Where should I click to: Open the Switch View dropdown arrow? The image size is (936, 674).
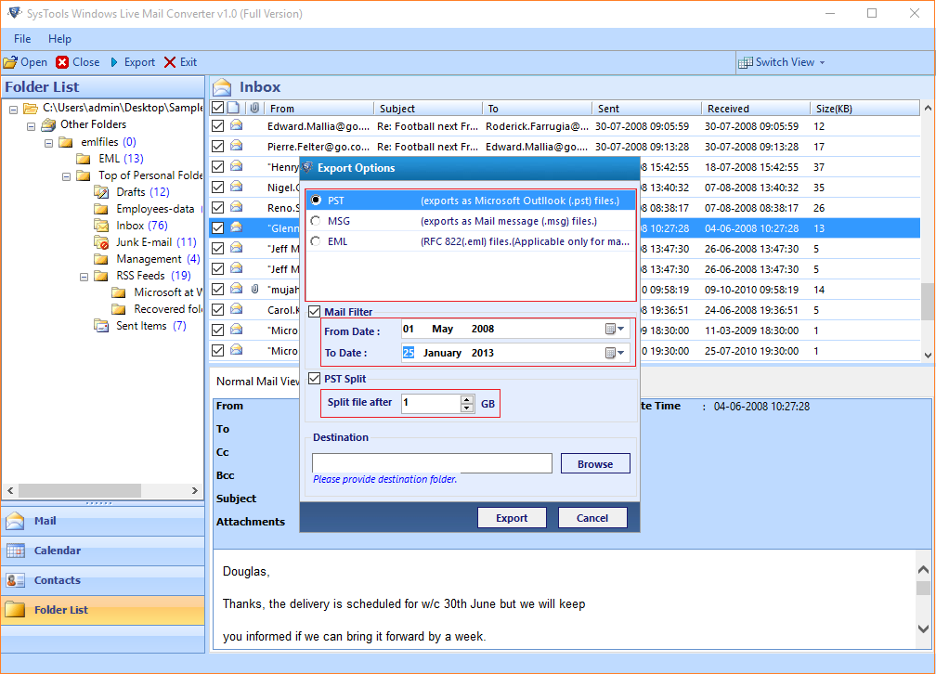click(822, 63)
